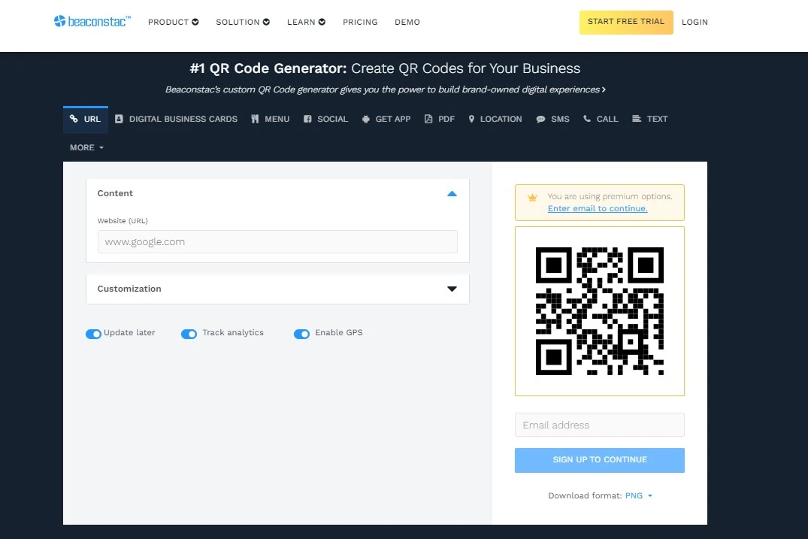The height and width of the screenshot is (539, 808).
Task: Disable the Update later toggle
Action: pos(93,334)
